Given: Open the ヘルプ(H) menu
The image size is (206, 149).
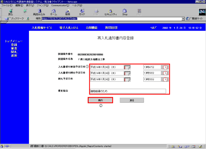Looking at the screenshot, I should pyautogui.click(x=77, y=5).
